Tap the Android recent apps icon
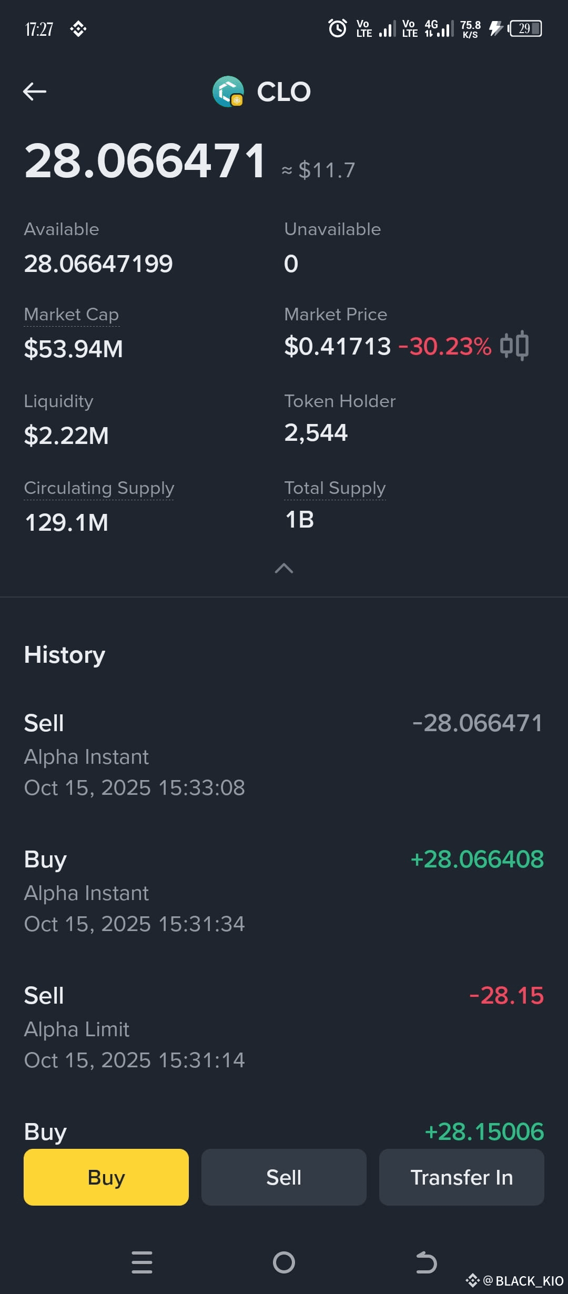Viewport: 568px width, 1294px height. pos(142,1262)
